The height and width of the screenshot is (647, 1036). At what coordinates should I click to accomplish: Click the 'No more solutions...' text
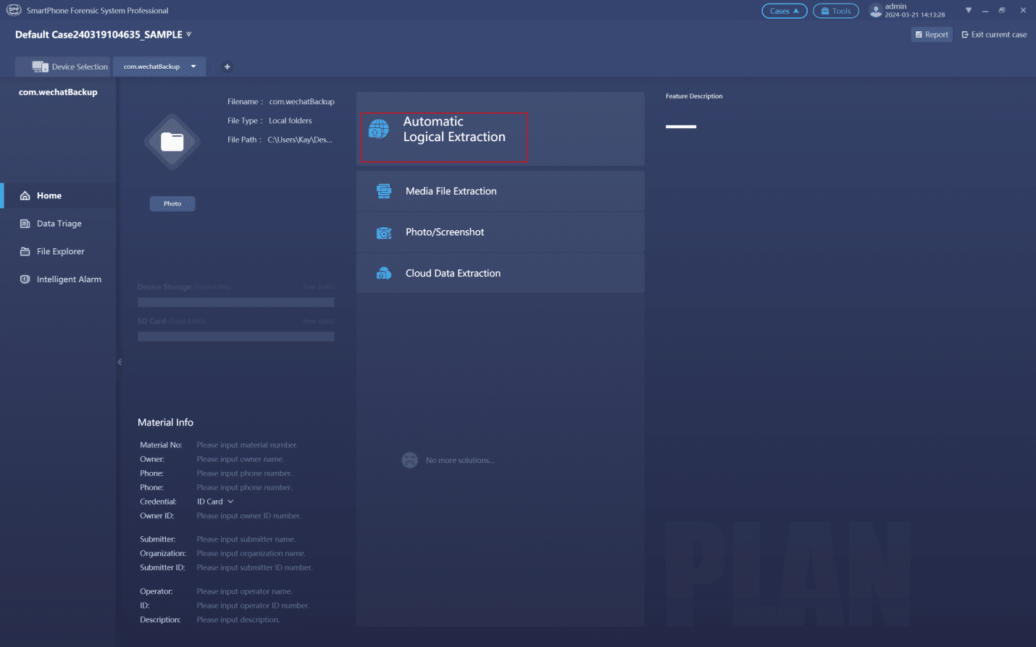460,460
